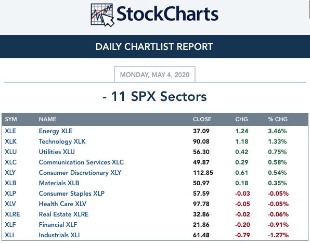Click the StockCharts logo icon
The image size is (310, 243).
pos(102,15)
